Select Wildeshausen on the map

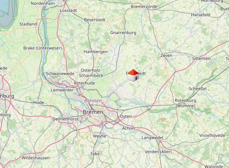coord(36,158)
